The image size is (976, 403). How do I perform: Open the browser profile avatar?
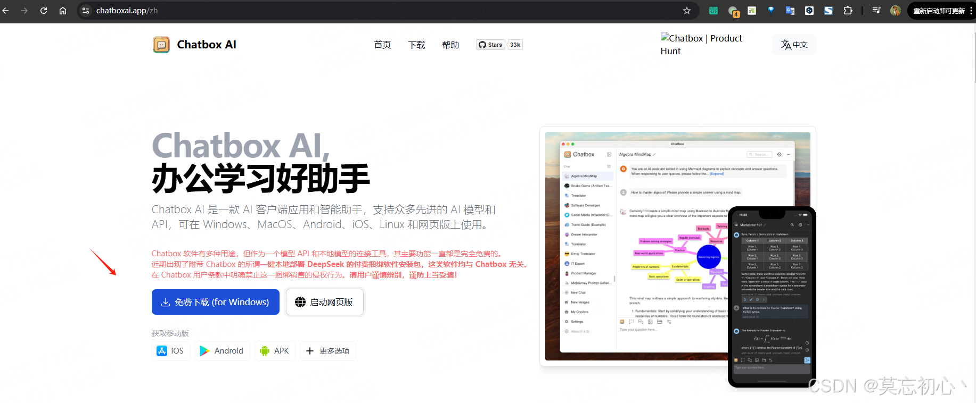pyautogui.click(x=896, y=11)
